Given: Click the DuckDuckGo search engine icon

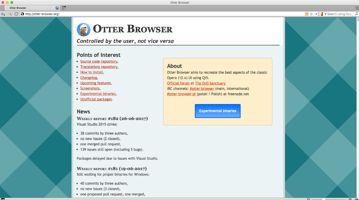Looking at the screenshot, I should 322,14.
